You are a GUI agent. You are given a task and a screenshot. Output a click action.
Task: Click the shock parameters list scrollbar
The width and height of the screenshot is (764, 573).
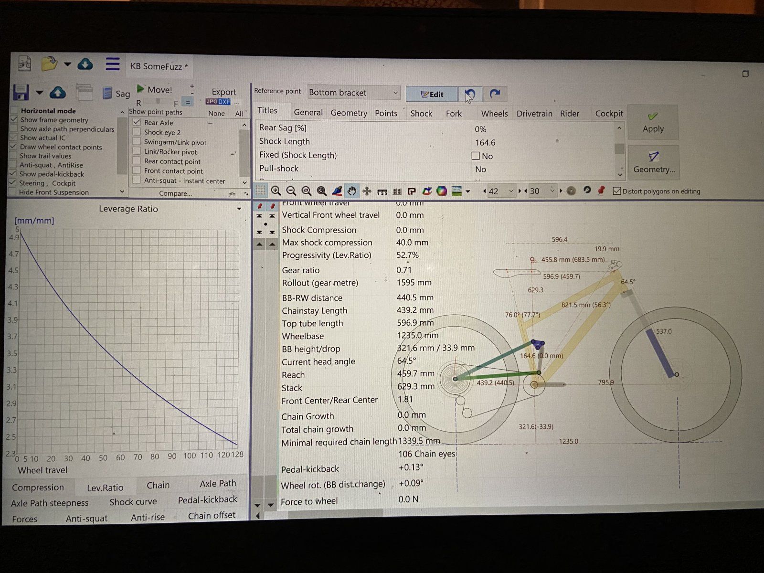tap(620, 149)
